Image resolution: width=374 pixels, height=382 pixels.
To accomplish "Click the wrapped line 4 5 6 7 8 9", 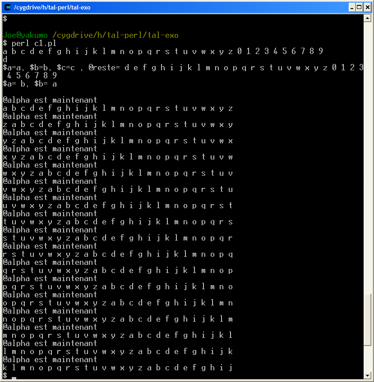I will [32, 76].
